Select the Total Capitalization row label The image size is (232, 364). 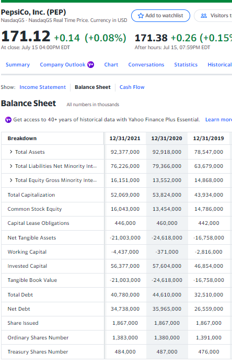pyautogui.click(x=31, y=195)
